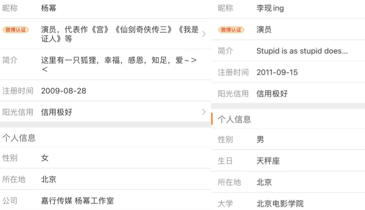Click the 阳光信用 label in the left profile

[18, 112]
